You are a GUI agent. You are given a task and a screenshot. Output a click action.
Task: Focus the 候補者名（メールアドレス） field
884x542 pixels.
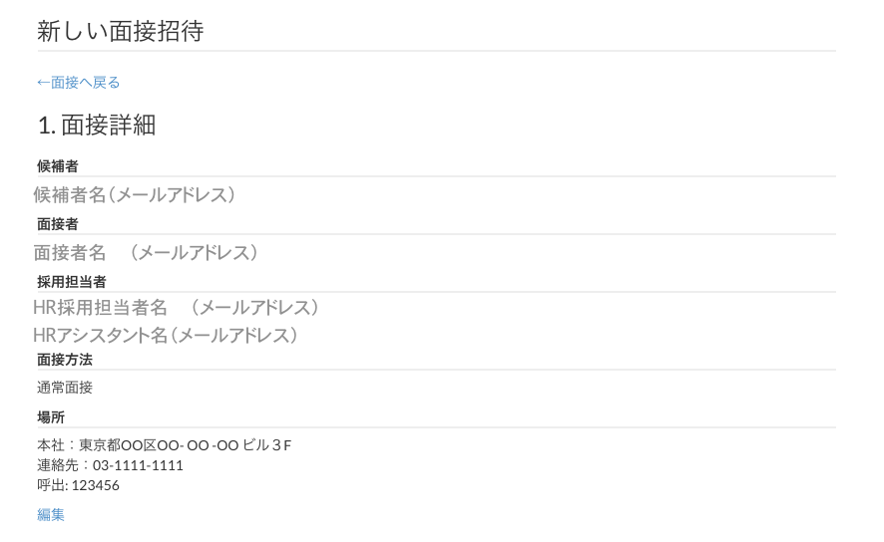tap(135, 195)
